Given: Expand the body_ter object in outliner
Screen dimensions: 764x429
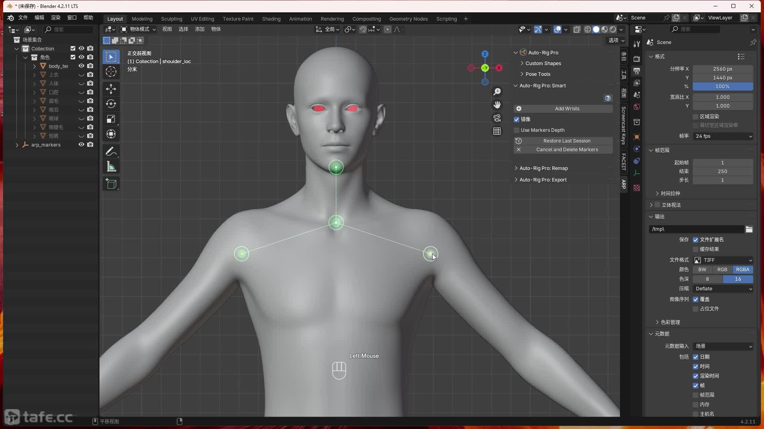Looking at the screenshot, I should 34,66.
